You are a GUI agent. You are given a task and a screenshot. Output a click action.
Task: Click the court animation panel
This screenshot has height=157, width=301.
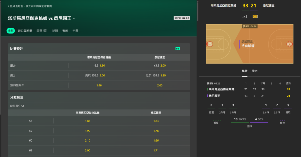[x=249, y=44]
